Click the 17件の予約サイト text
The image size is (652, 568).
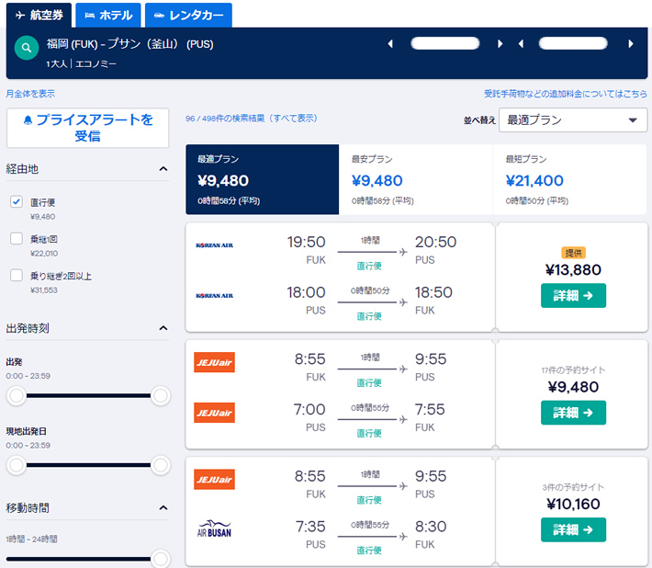(x=573, y=369)
